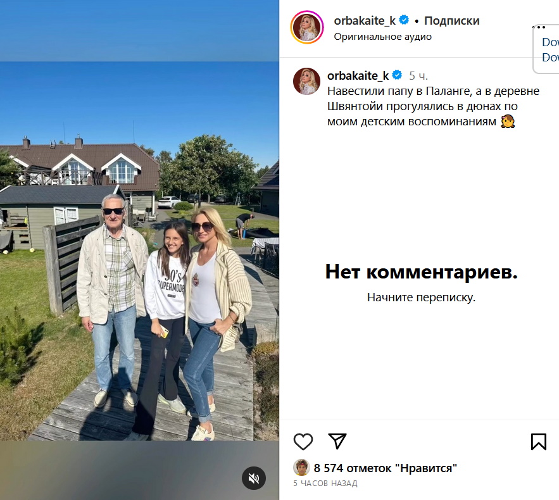Click the 5 ч. timestamp
559x500 pixels.
pyautogui.click(x=418, y=75)
